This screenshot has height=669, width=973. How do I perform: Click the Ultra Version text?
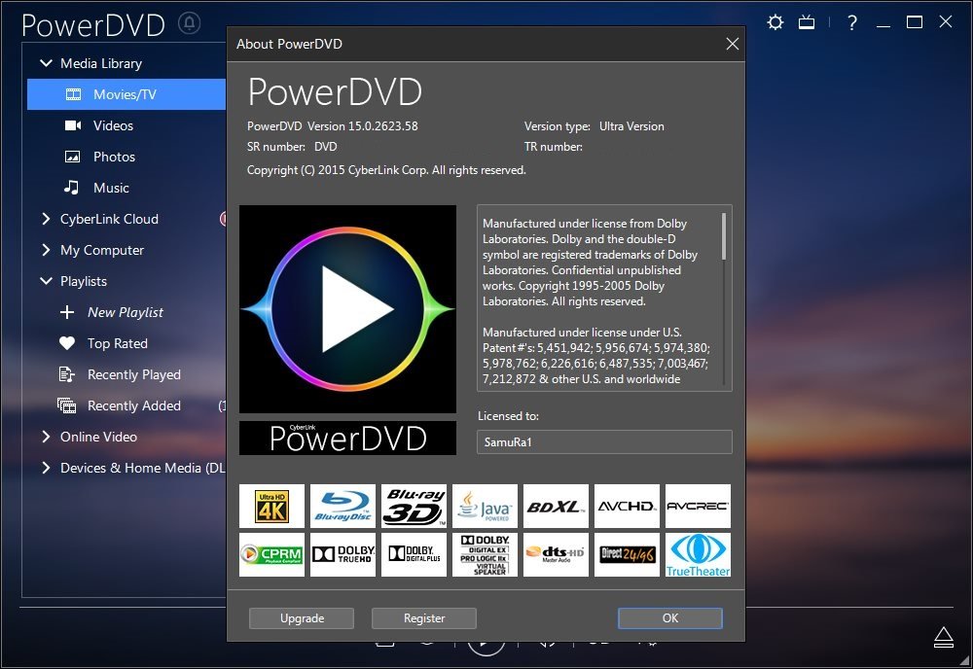click(631, 126)
